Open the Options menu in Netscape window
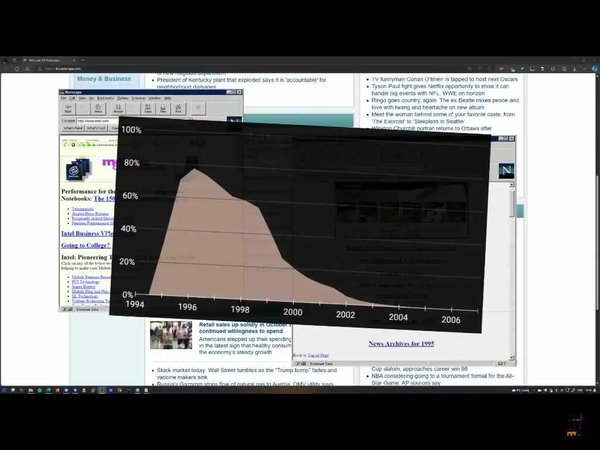The width and height of the screenshot is (600, 450). point(123,98)
